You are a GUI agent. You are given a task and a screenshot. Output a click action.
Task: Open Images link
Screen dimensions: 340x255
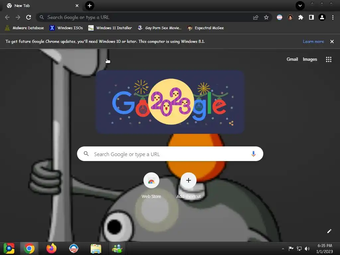[310, 59]
